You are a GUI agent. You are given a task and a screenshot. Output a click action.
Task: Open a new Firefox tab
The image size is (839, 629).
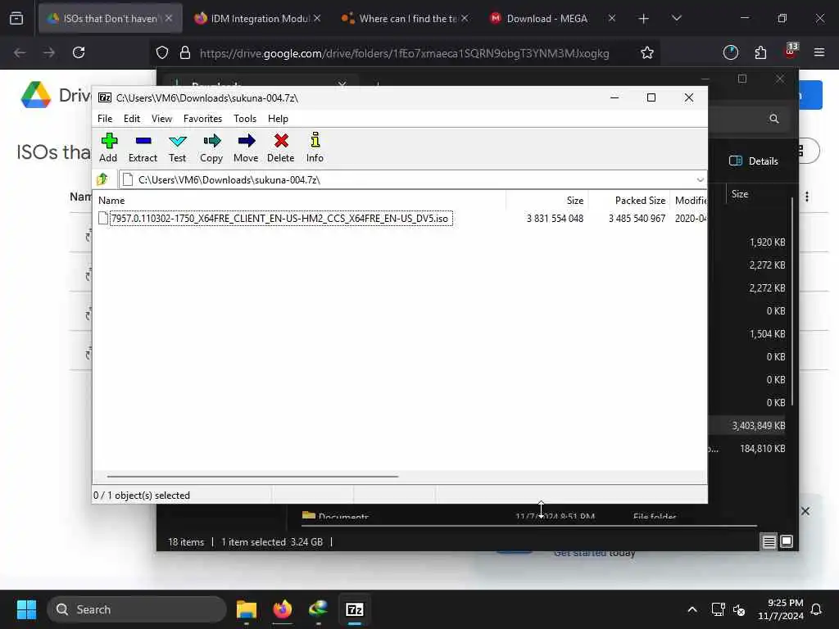(x=644, y=19)
